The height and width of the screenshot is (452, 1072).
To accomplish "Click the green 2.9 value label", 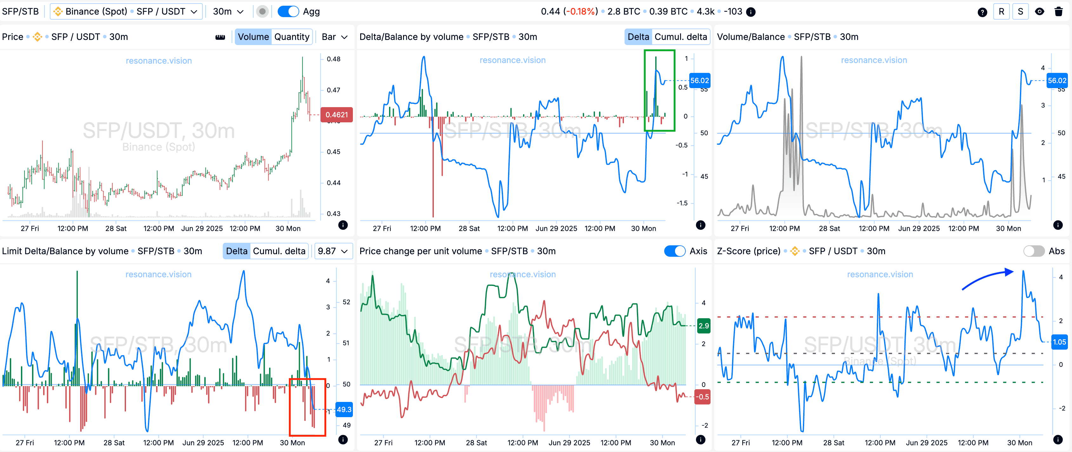I will (703, 326).
